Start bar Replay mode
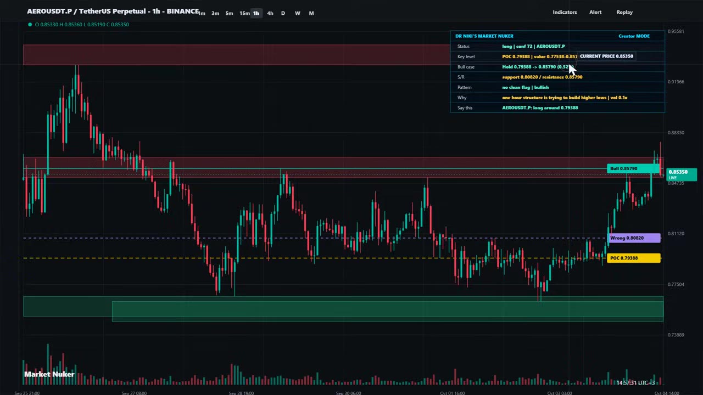Screen dimensions: 703x395 (624, 12)
